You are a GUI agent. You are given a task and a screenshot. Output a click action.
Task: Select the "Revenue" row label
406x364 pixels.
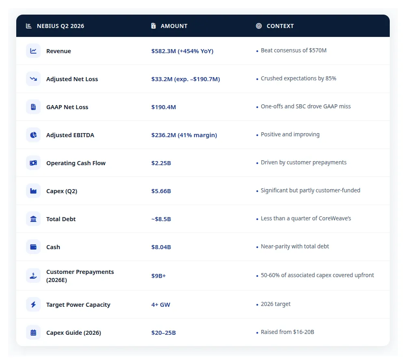click(x=58, y=51)
